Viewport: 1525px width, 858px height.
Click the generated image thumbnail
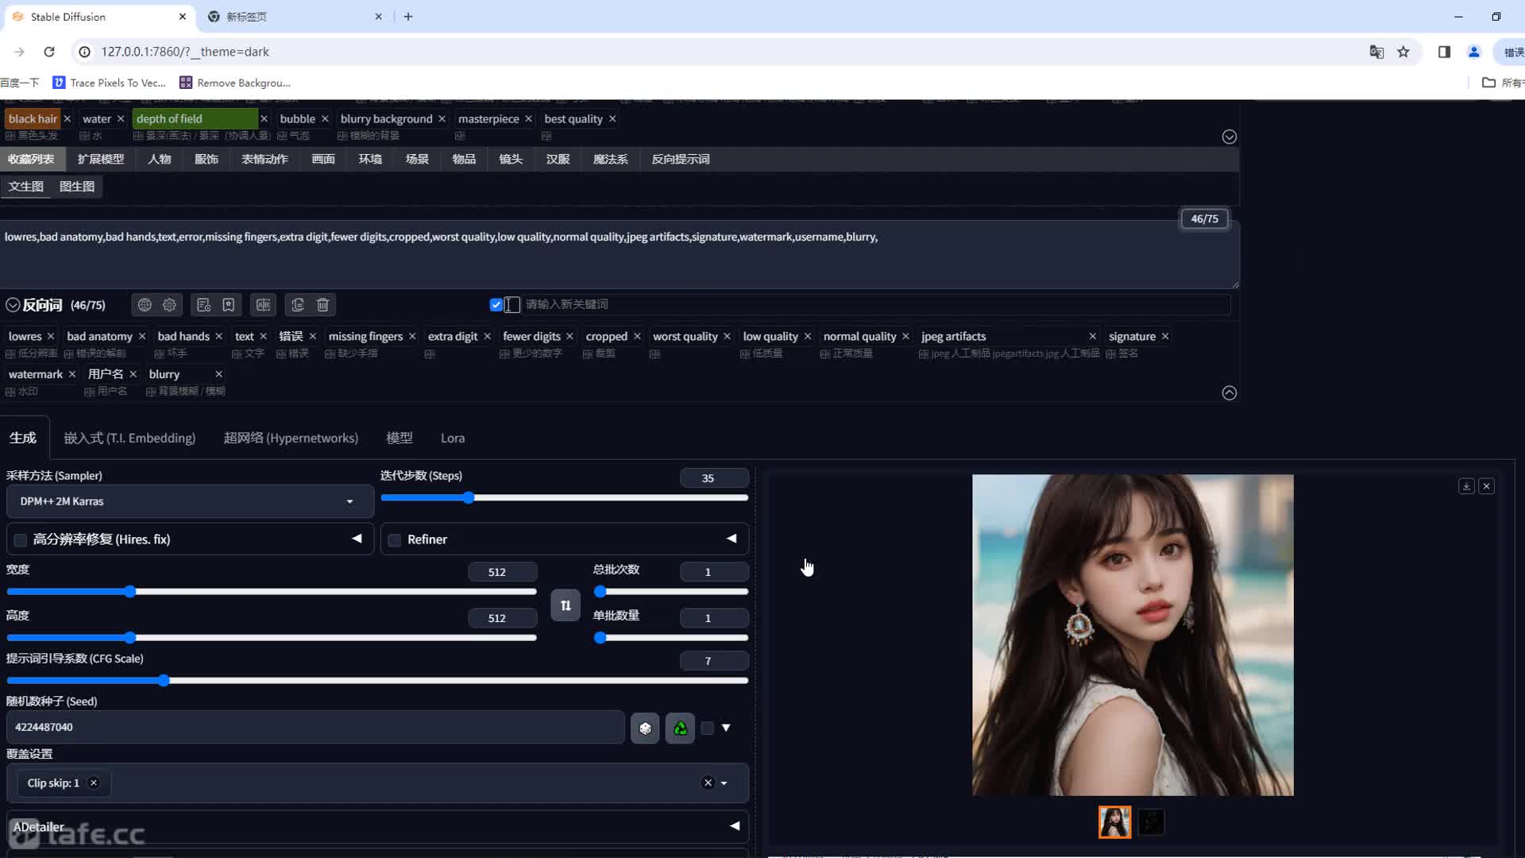coord(1114,821)
